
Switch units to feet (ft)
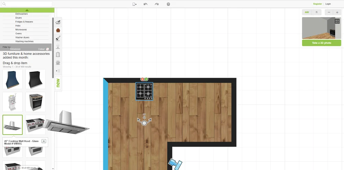[x=316, y=12]
